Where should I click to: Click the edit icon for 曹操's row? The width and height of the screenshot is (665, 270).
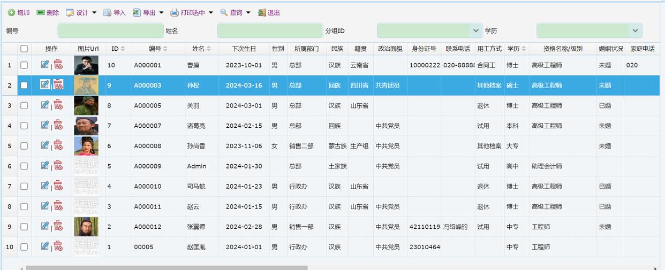click(45, 65)
